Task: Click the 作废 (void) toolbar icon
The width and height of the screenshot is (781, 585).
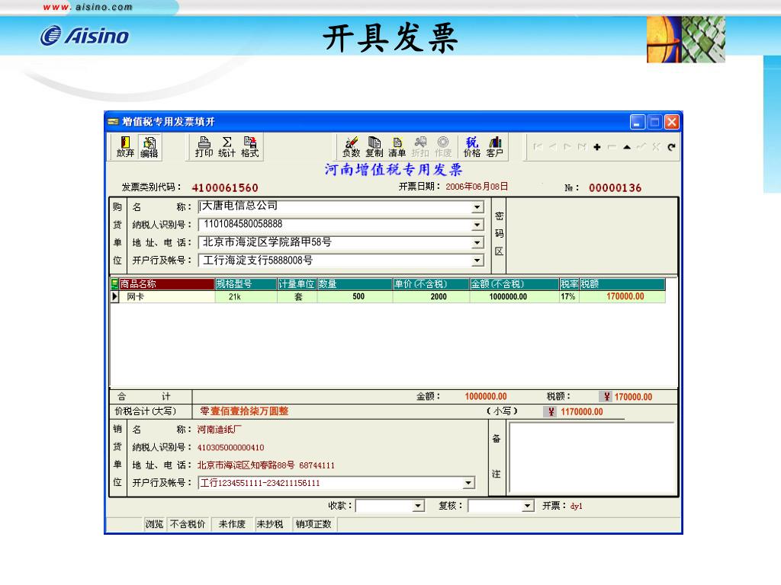Action: 443,147
